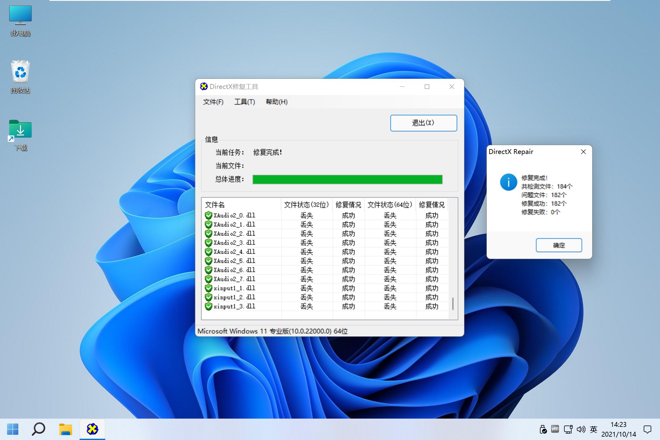Open the 帮助(H) menu
This screenshot has height=440, width=660.
click(x=276, y=102)
